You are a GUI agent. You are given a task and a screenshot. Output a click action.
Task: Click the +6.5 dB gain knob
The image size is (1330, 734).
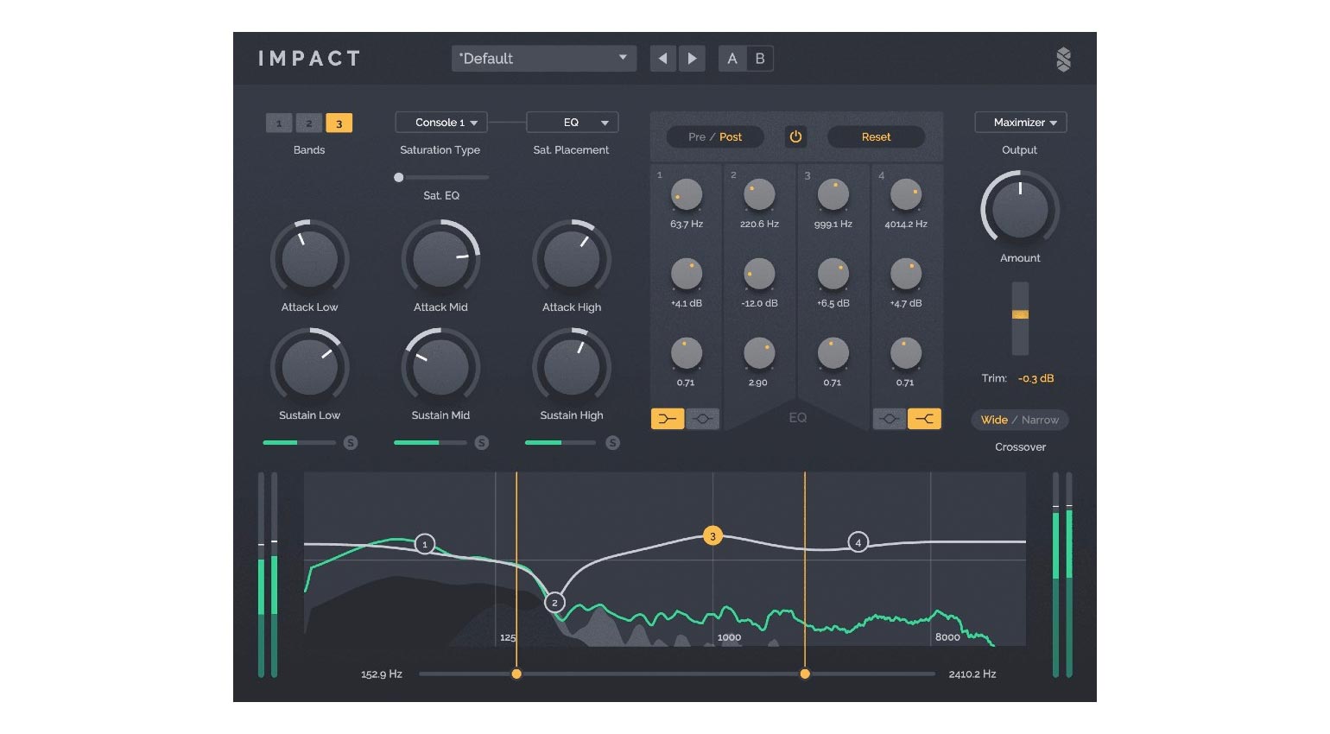click(833, 274)
